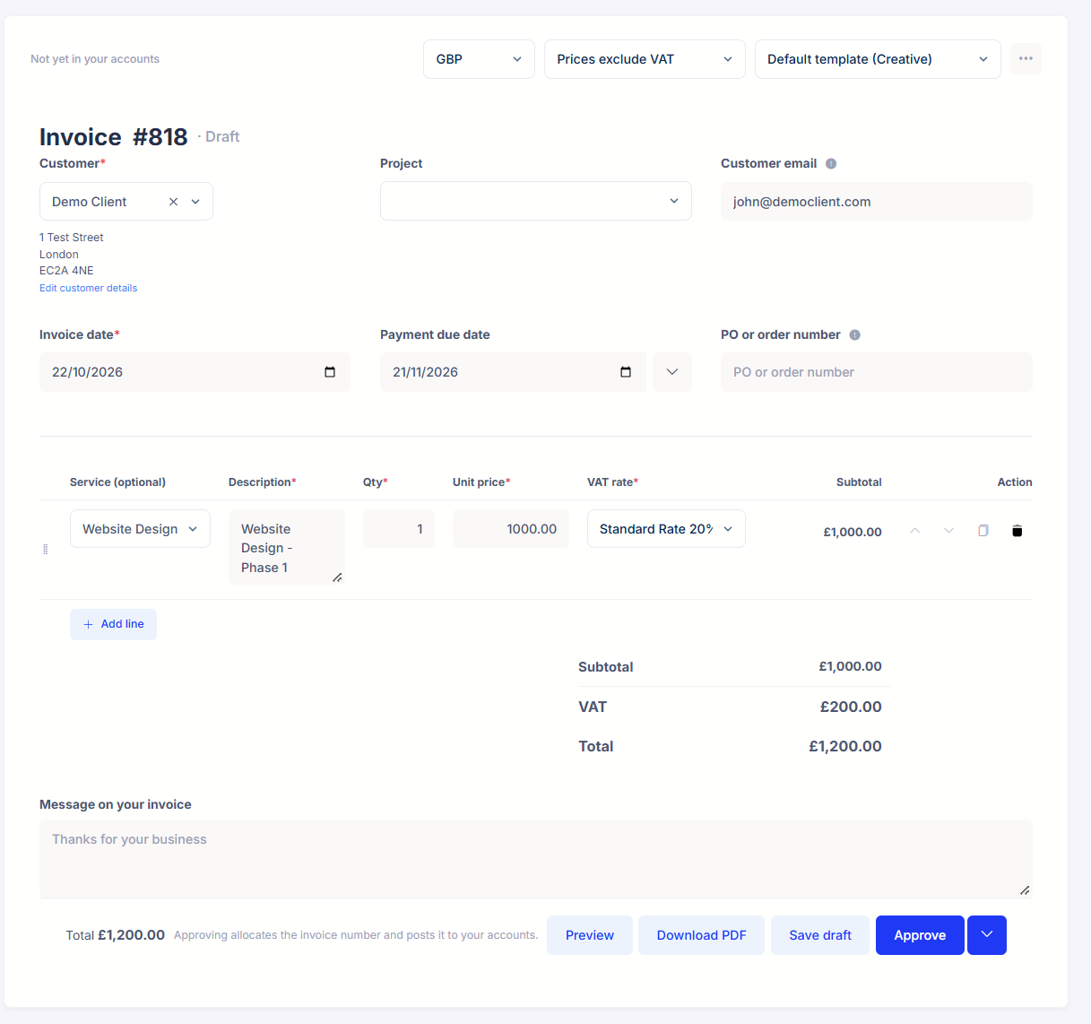Click the Customer email input field
Viewport: 1091px width, 1024px height.
pyautogui.click(x=877, y=202)
